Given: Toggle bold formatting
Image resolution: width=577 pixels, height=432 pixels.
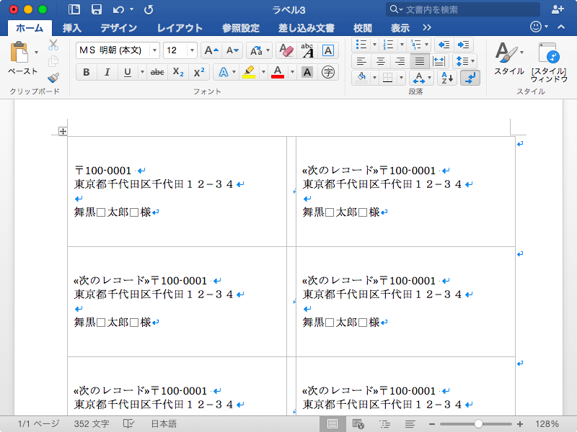Looking at the screenshot, I should click(x=87, y=73).
